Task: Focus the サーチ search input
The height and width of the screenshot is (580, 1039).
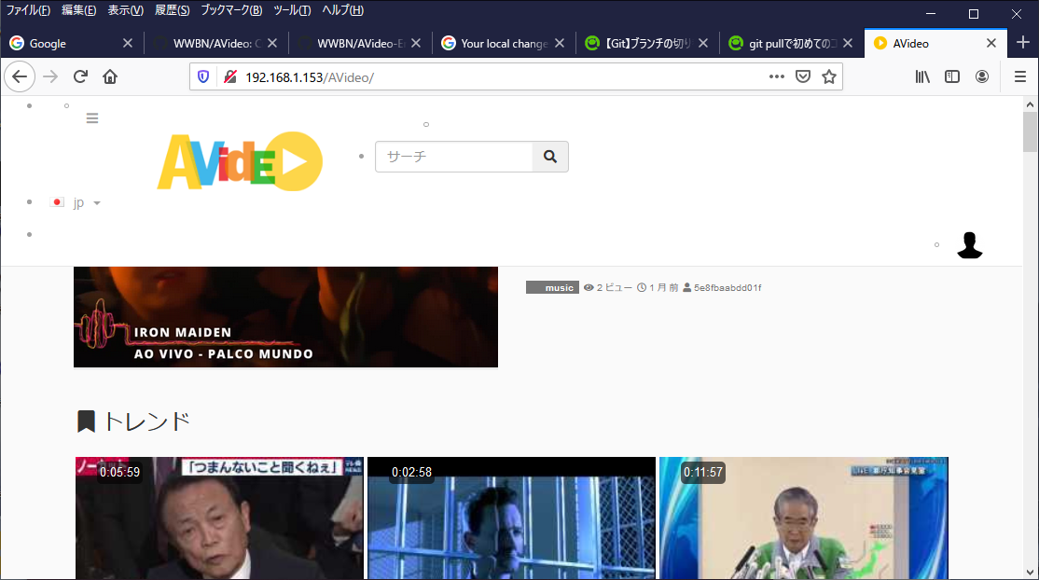Action: tap(454, 157)
